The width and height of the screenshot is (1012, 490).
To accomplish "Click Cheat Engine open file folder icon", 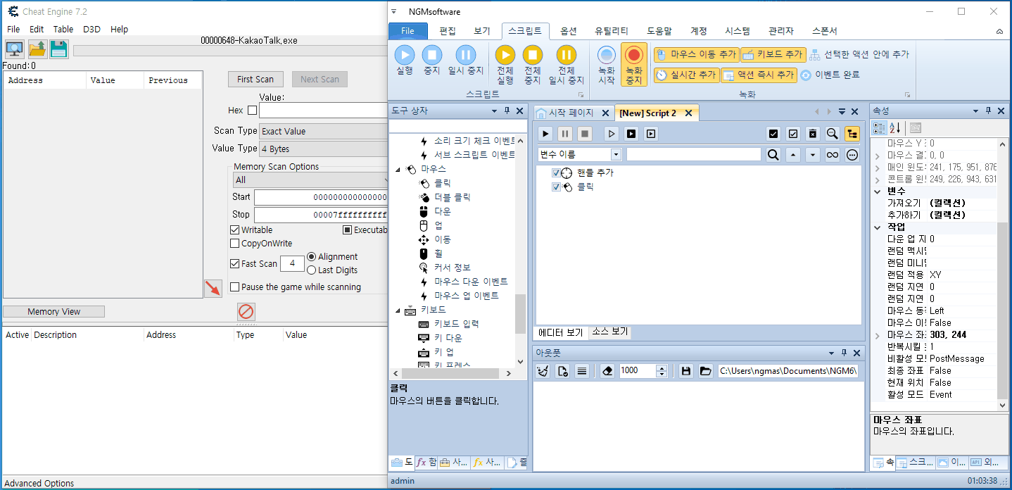I will click(37, 49).
